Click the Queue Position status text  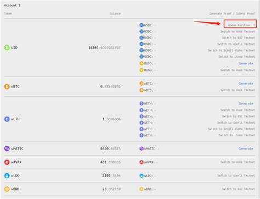click(x=241, y=25)
